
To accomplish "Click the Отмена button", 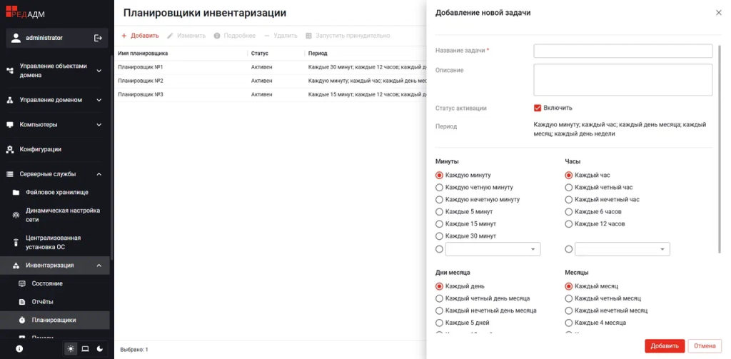I will tap(704, 345).
